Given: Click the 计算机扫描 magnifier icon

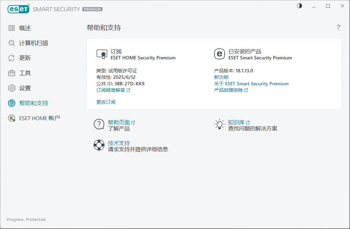Looking at the screenshot, I should click(x=12, y=43).
